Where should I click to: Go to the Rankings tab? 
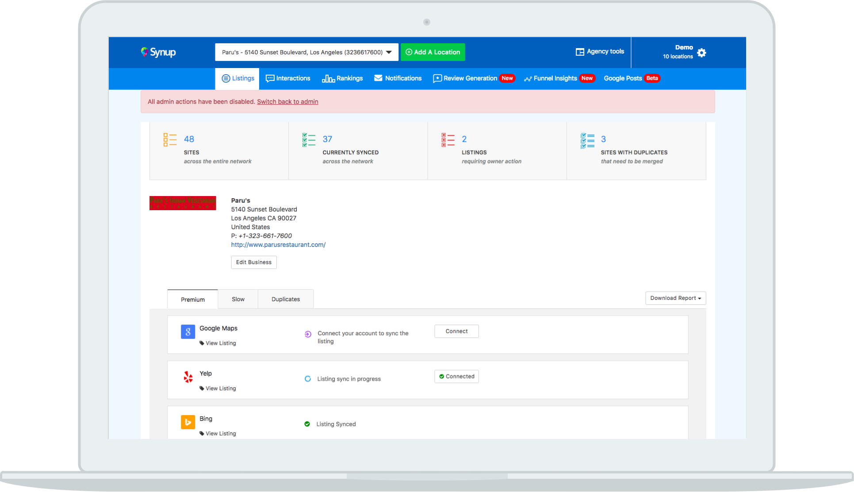click(342, 78)
